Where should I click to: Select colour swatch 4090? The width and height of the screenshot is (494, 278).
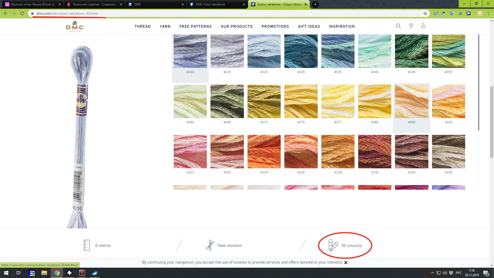[411, 102]
